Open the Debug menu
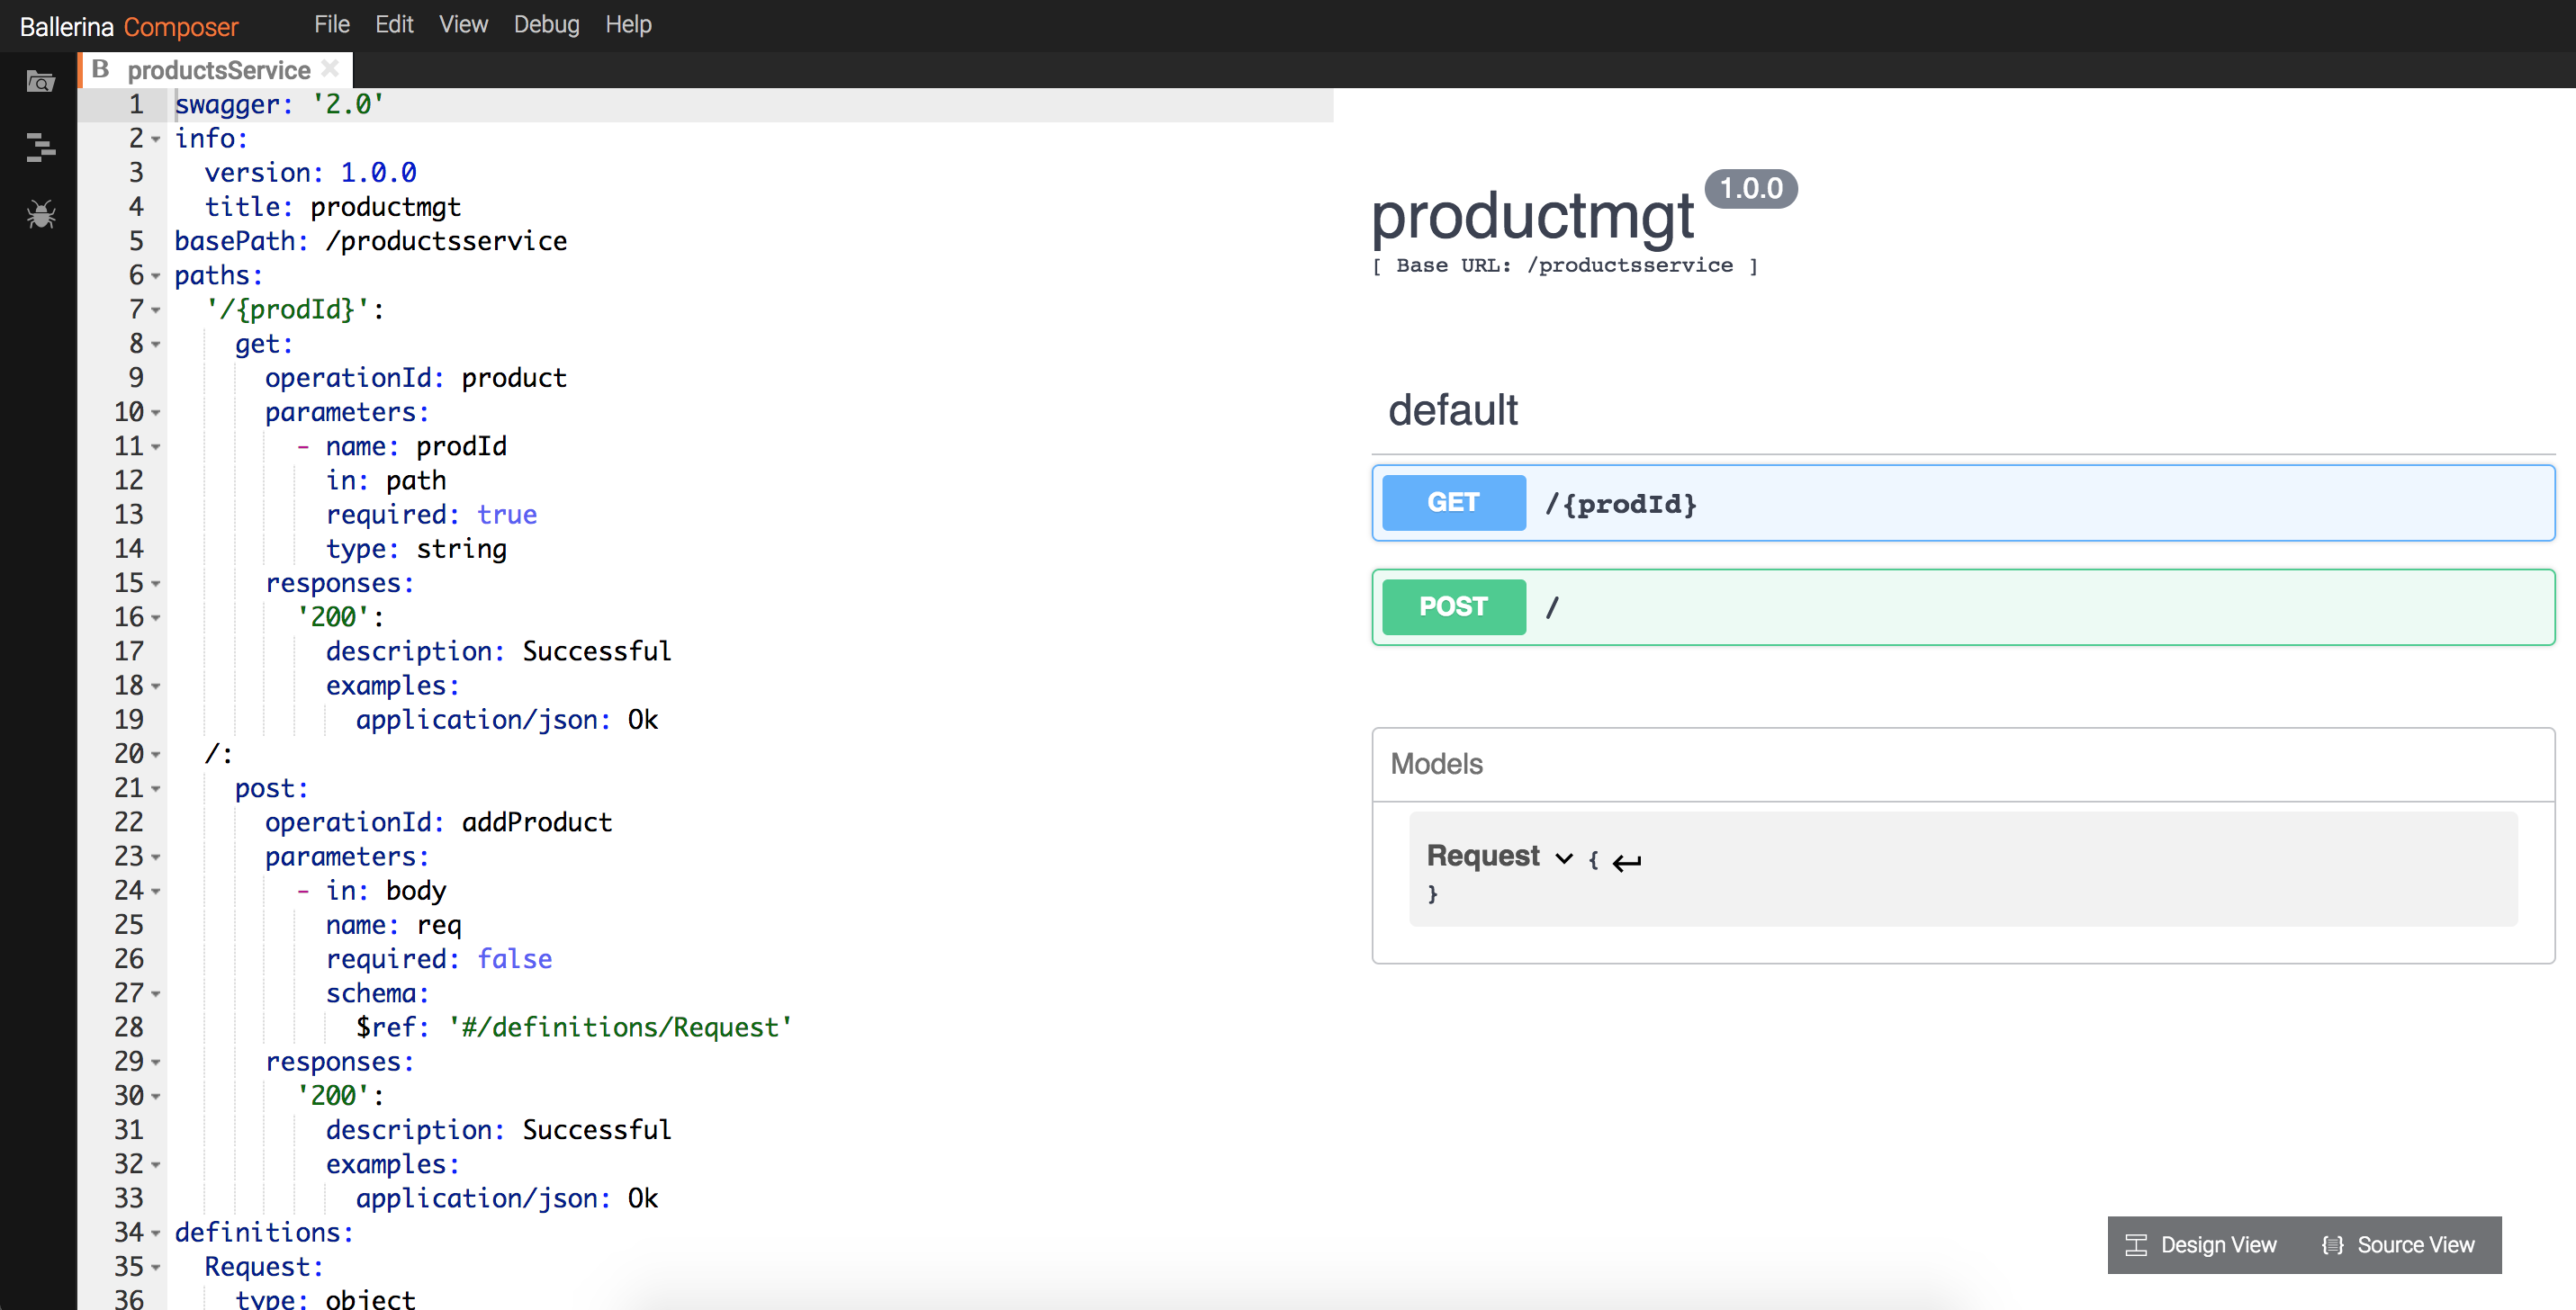 coord(546,24)
